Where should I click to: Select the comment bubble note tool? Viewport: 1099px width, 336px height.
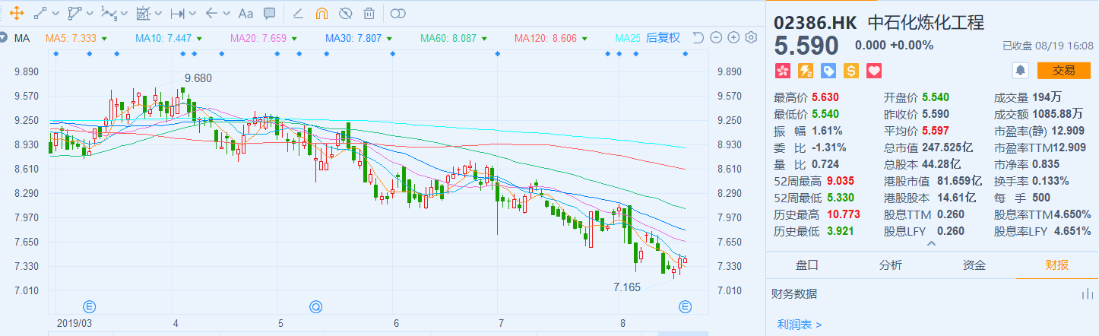pos(269,13)
